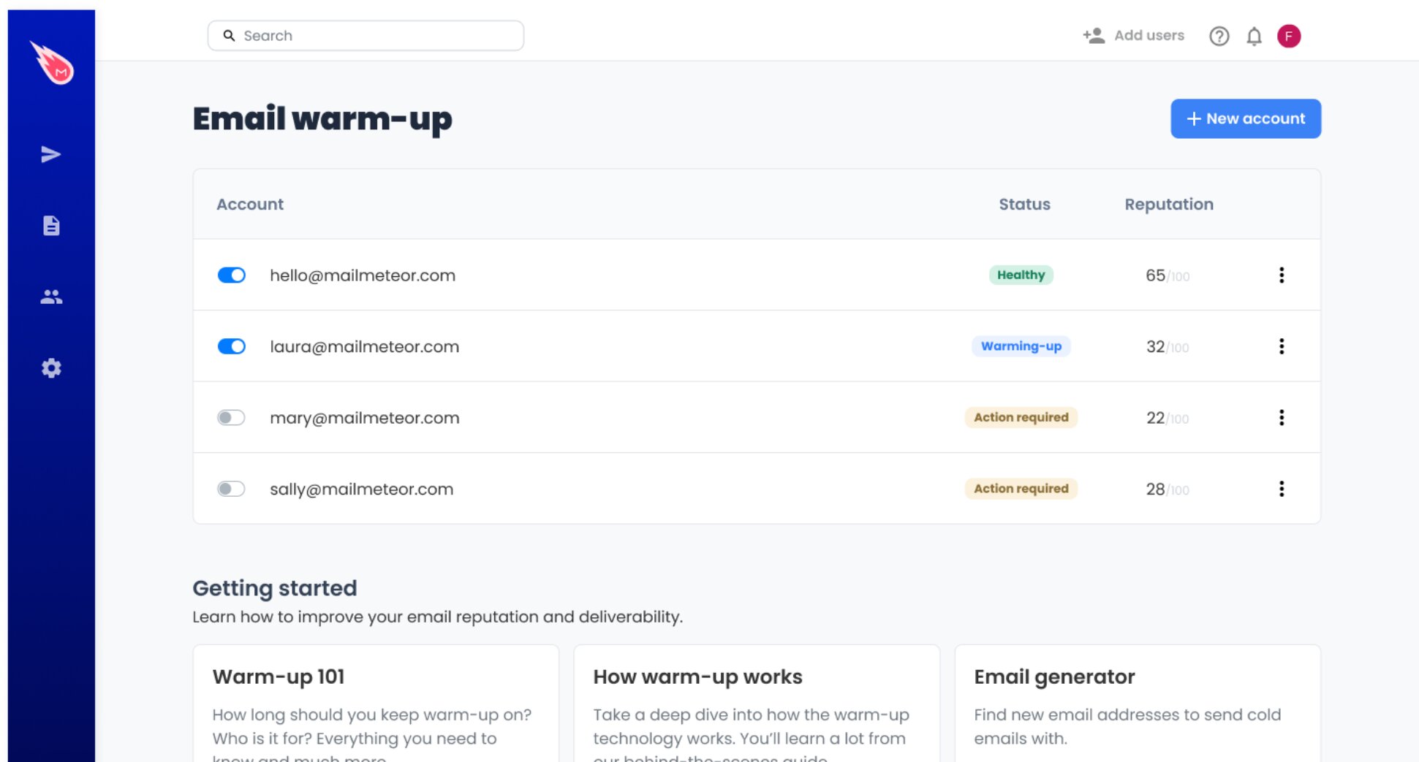The width and height of the screenshot is (1419, 762).
Task: Open the Warm-up 101 card
Action: point(376,704)
